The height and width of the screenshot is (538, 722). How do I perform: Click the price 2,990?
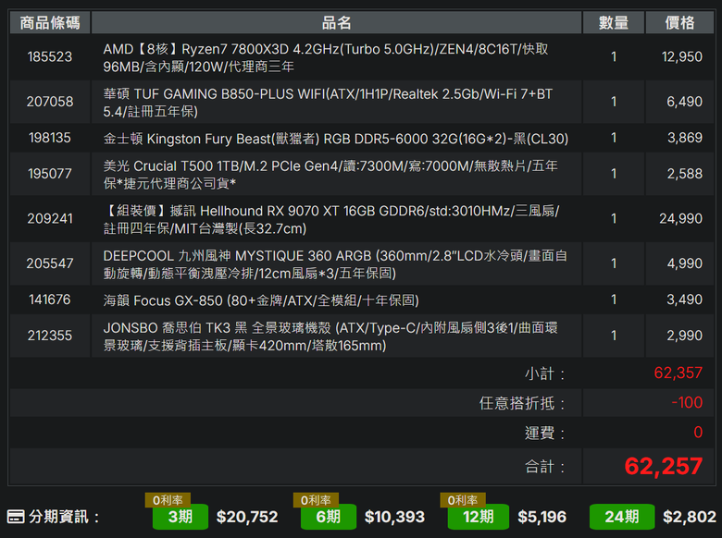[x=685, y=336]
